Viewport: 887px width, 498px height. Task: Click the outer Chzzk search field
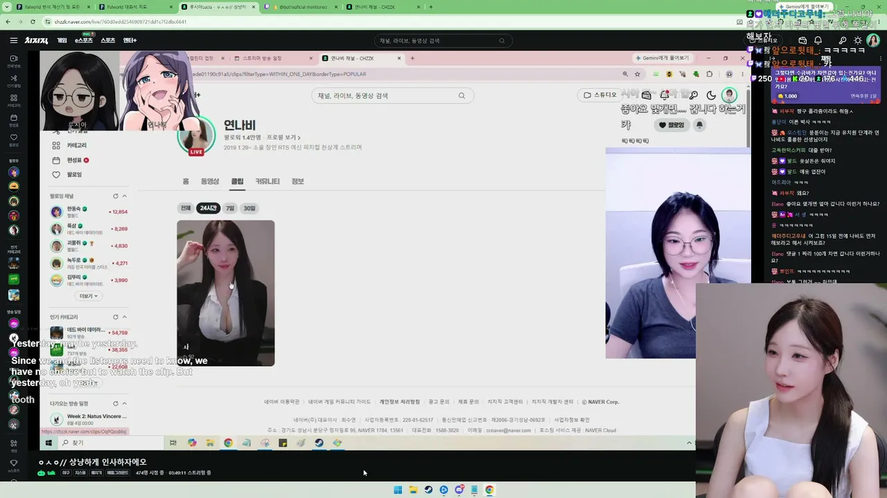(443, 40)
